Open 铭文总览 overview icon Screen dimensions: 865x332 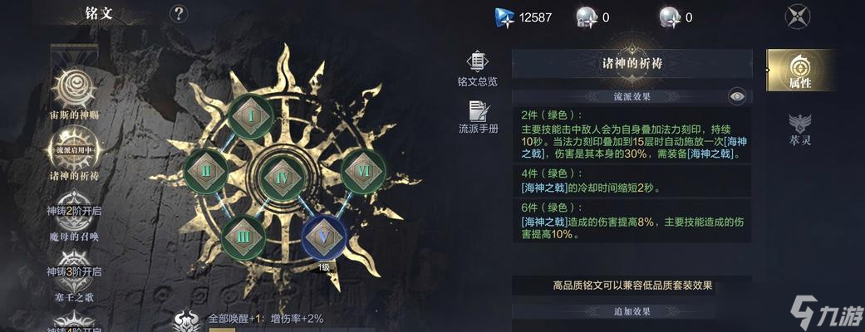coord(477,69)
